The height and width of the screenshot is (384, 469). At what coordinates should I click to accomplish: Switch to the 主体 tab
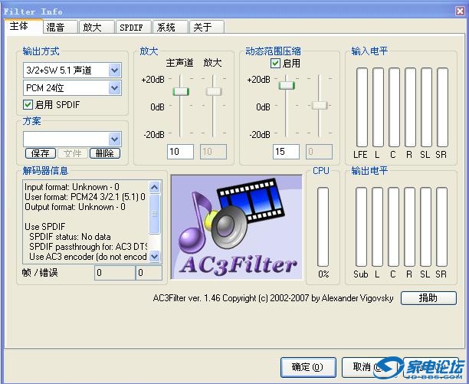point(24,26)
